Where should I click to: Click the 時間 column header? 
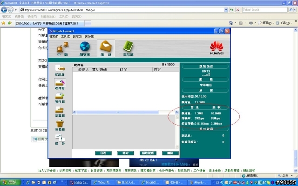[135, 70]
